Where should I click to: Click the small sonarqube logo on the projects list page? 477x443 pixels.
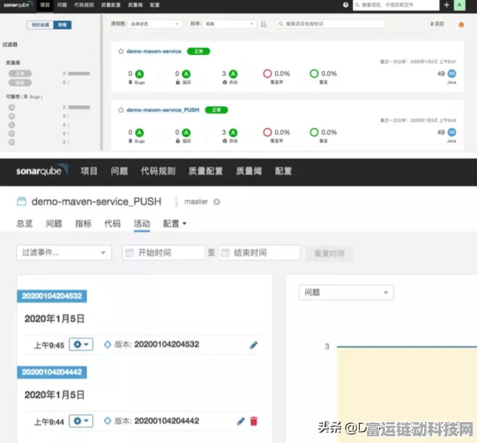[x=18, y=4]
